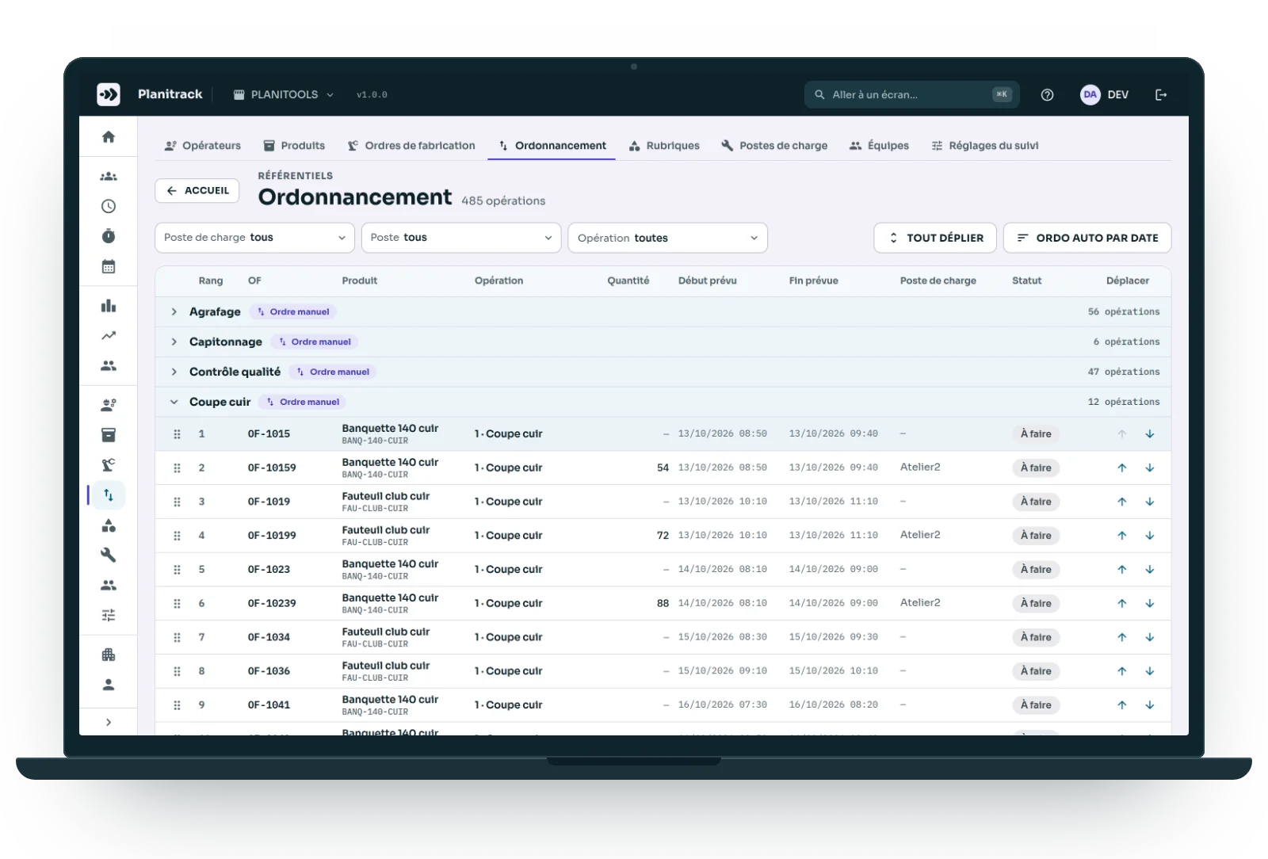Open the stopwatch icon in the sidebar

tap(109, 236)
